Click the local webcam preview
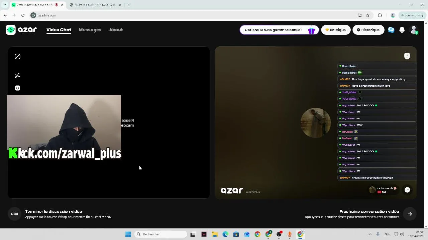This screenshot has width=428, height=240. pyautogui.click(x=64, y=127)
